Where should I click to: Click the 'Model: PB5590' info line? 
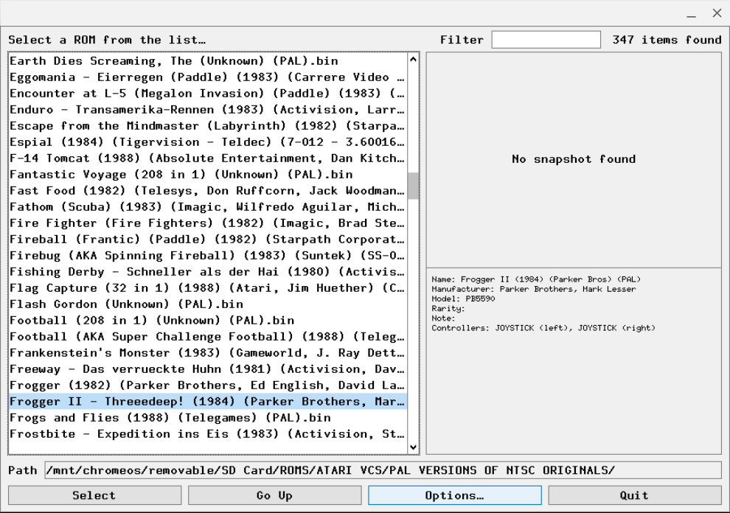click(463, 299)
